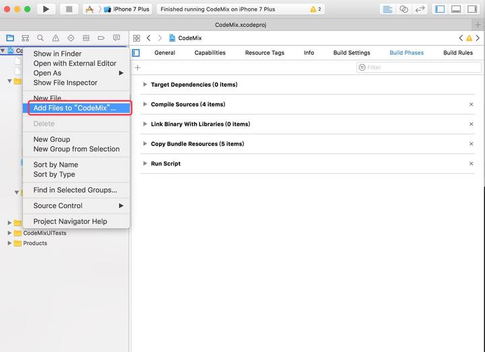Remove Copy Bundle Resources phase
This screenshot has height=352, width=485.
(x=471, y=144)
